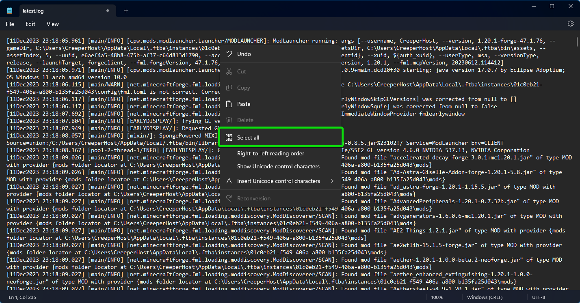
Task: Click the vertical scrollbar thumb
Action: pos(577,42)
